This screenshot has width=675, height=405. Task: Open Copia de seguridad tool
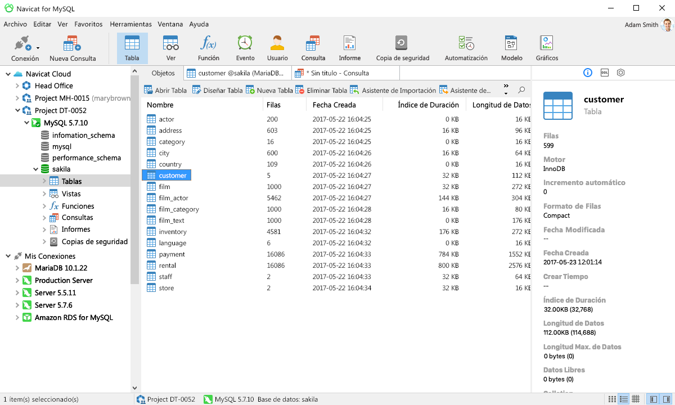[x=403, y=48]
